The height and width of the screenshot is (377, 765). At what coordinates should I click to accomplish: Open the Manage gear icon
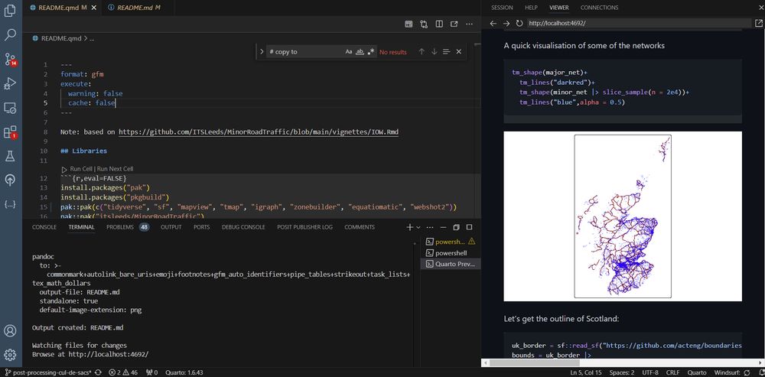[x=10, y=355]
